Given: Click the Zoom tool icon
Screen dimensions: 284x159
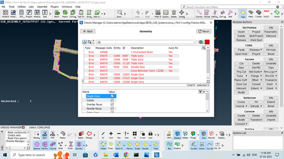Looking at the screenshot, I should [119, 14].
